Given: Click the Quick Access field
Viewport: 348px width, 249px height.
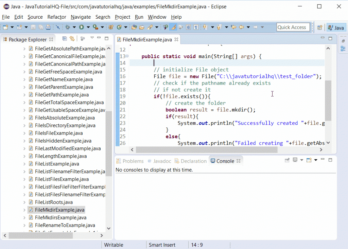Looking at the screenshot, I should (293, 27).
